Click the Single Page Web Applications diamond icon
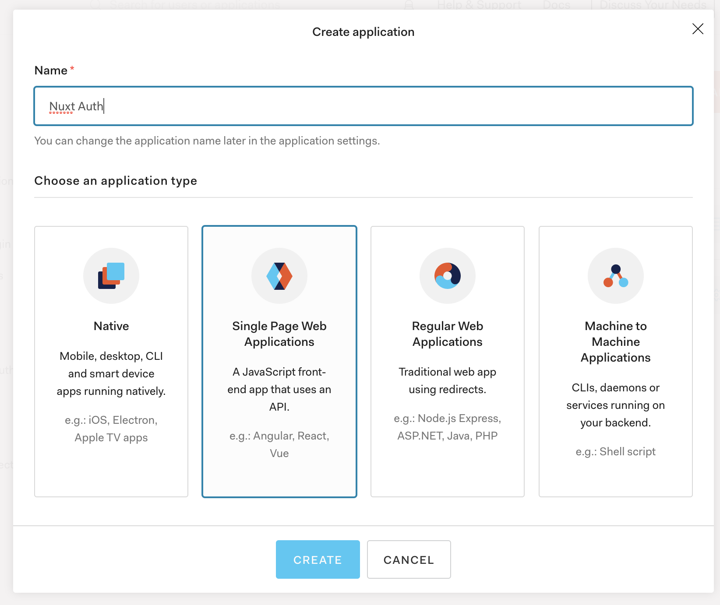720x605 pixels. (x=279, y=275)
